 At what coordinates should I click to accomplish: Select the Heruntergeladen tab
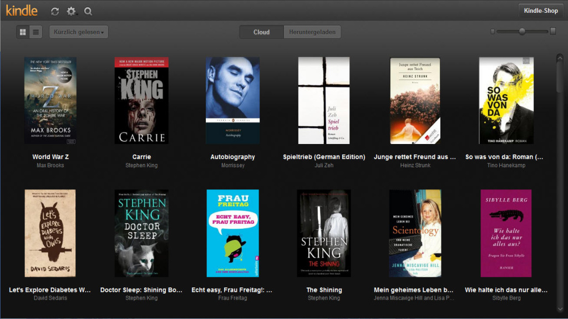click(312, 32)
